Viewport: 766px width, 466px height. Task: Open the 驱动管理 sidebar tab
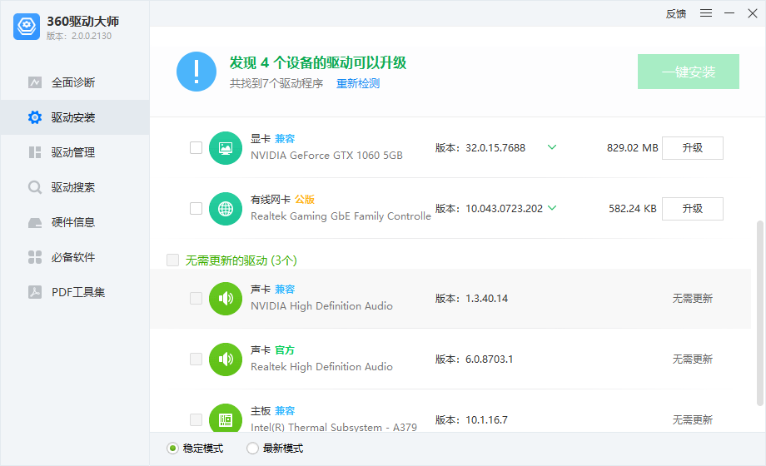tap(73, 152)
